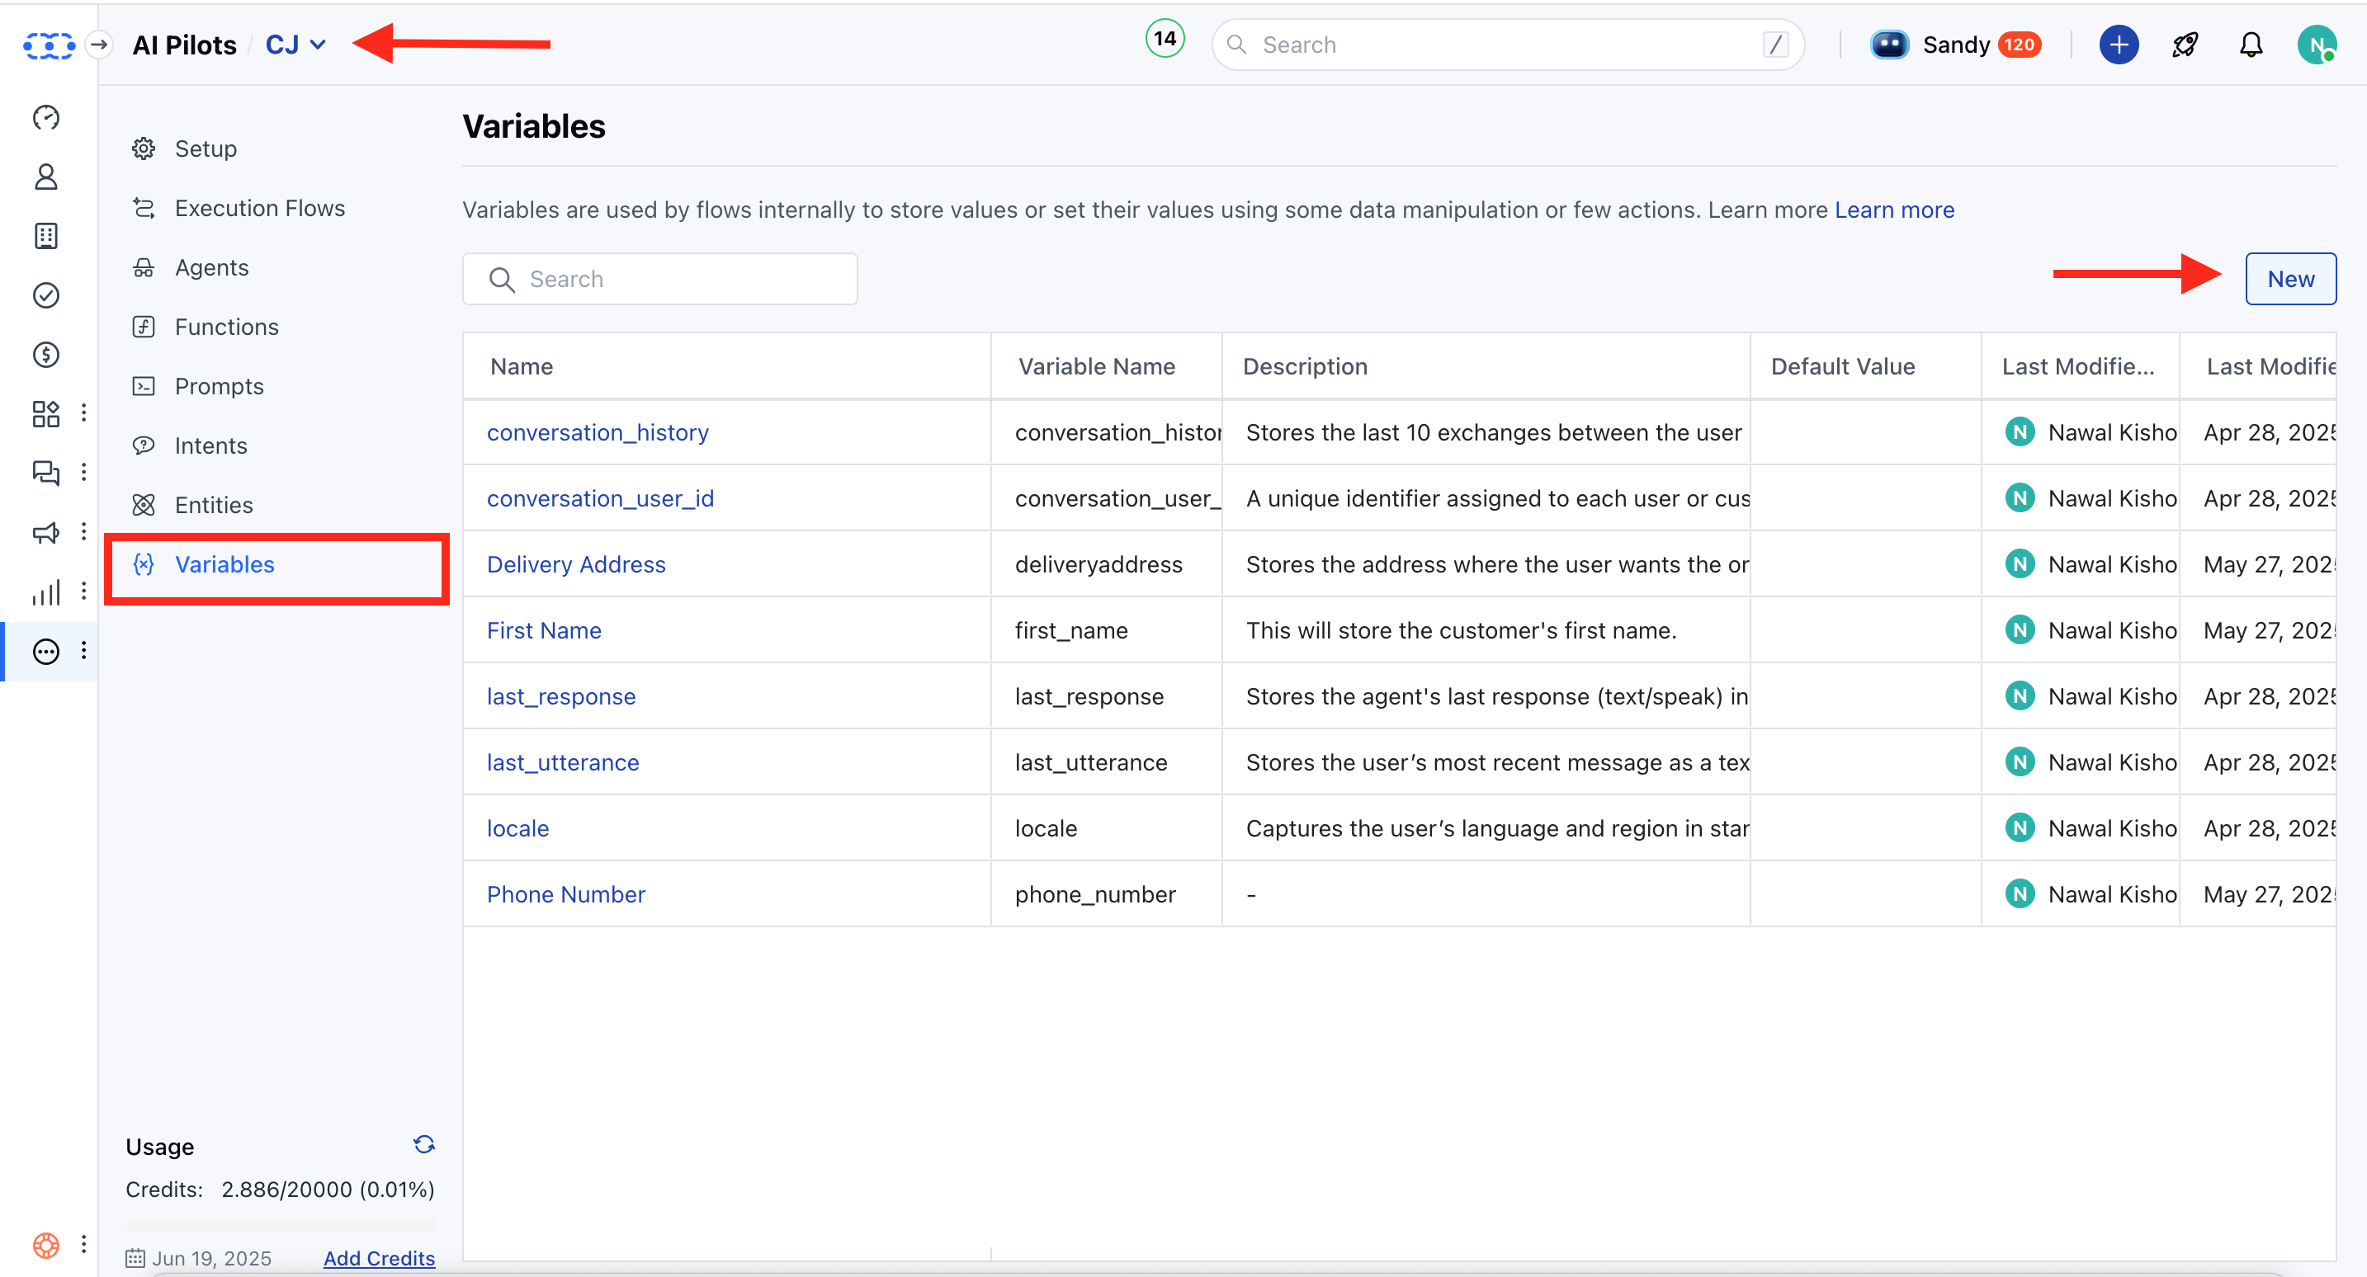Click the Add Credits link
The image size is (2367, 1277).
coord(379,1258)
